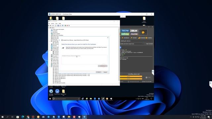Expand Computer node in Device Manager

(x=50, y=31)
